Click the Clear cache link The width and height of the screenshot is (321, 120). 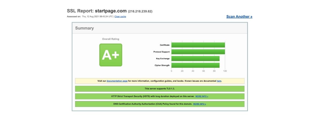click(120, 17)
